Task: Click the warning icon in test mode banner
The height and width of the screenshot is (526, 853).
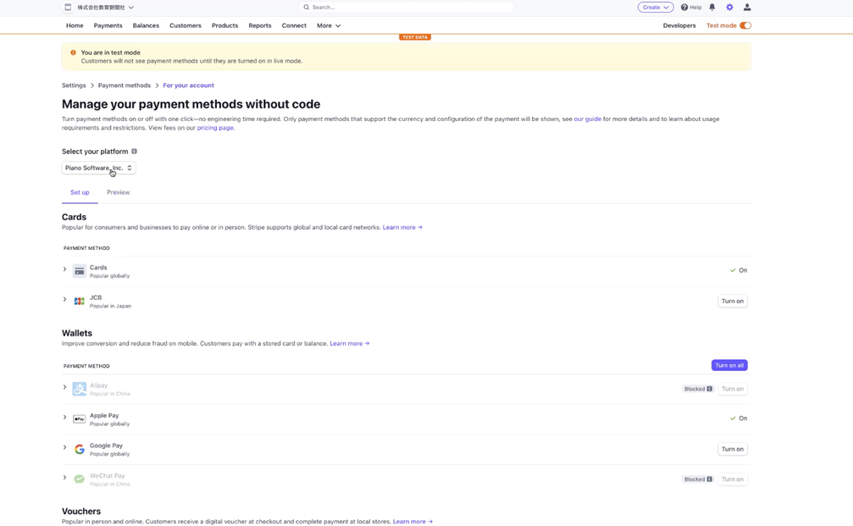Action: [x=73, y=53]
